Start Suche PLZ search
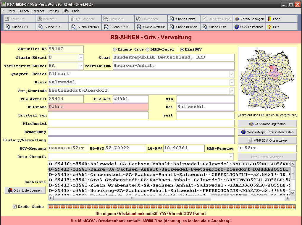The height and width of the screenshot is (225, 302). point(52,27)
